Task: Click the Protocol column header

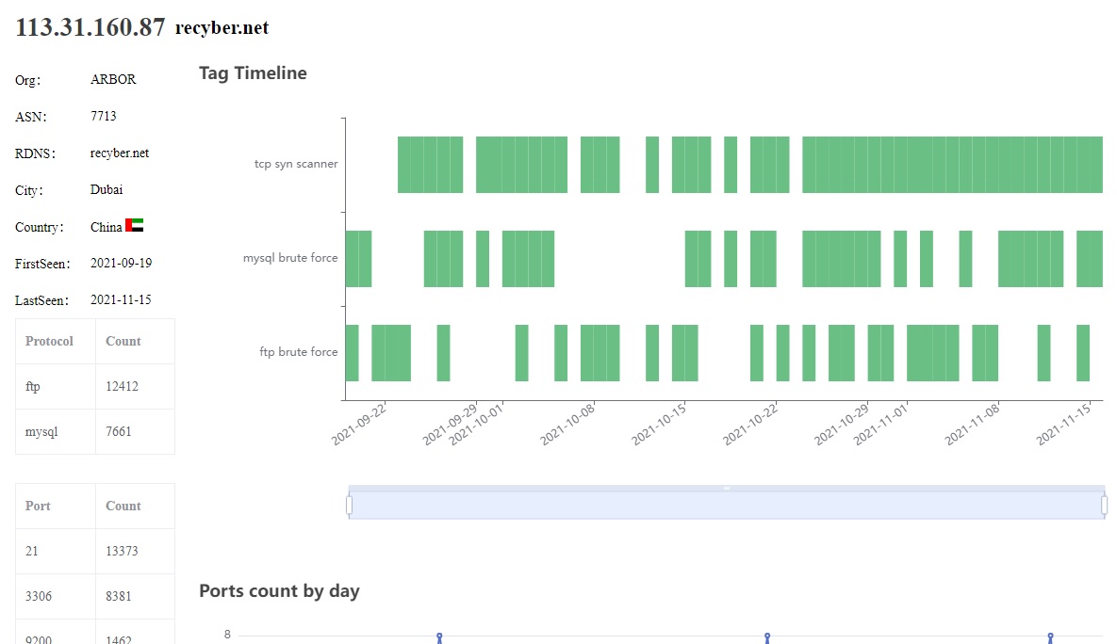Action: (x=49, y=341)
